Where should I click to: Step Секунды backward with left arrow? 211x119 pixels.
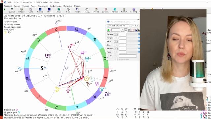click(x=115, y=34)
